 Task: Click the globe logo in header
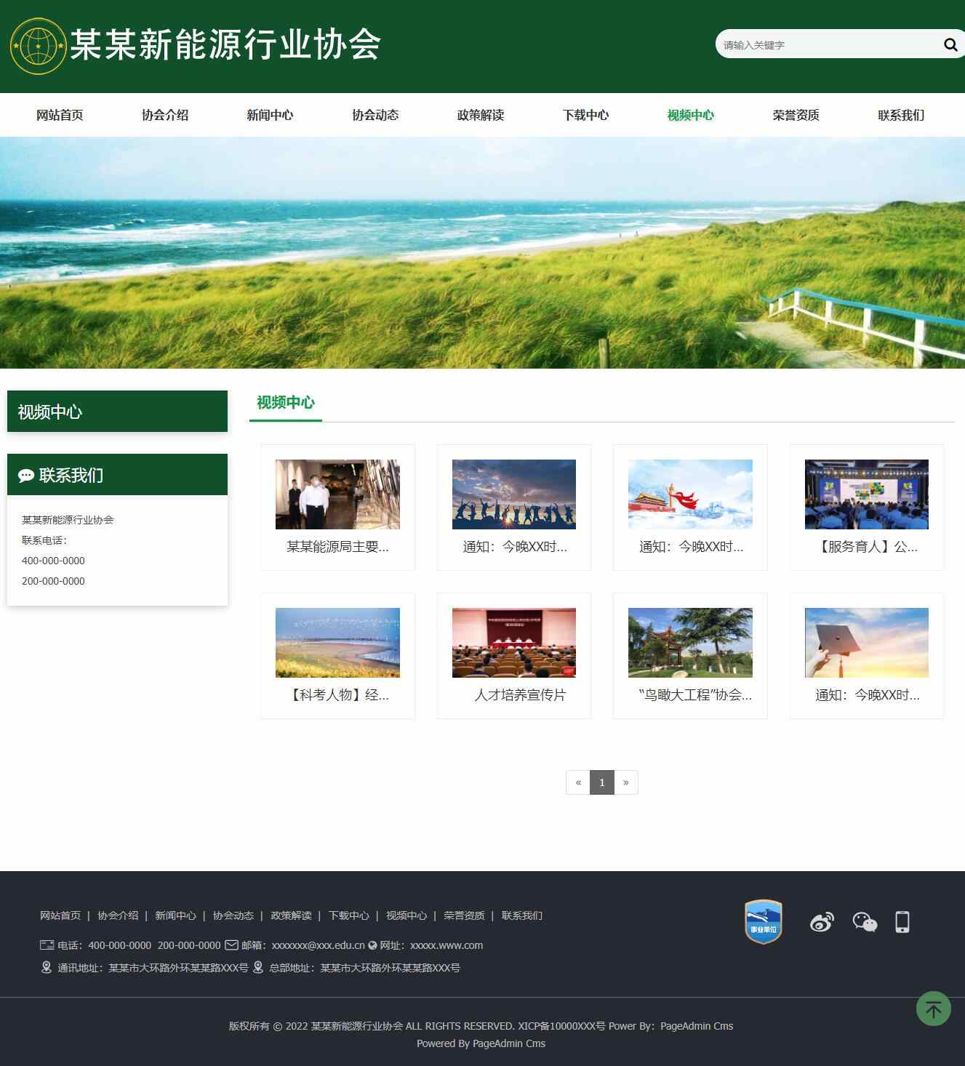pos(38,46)
